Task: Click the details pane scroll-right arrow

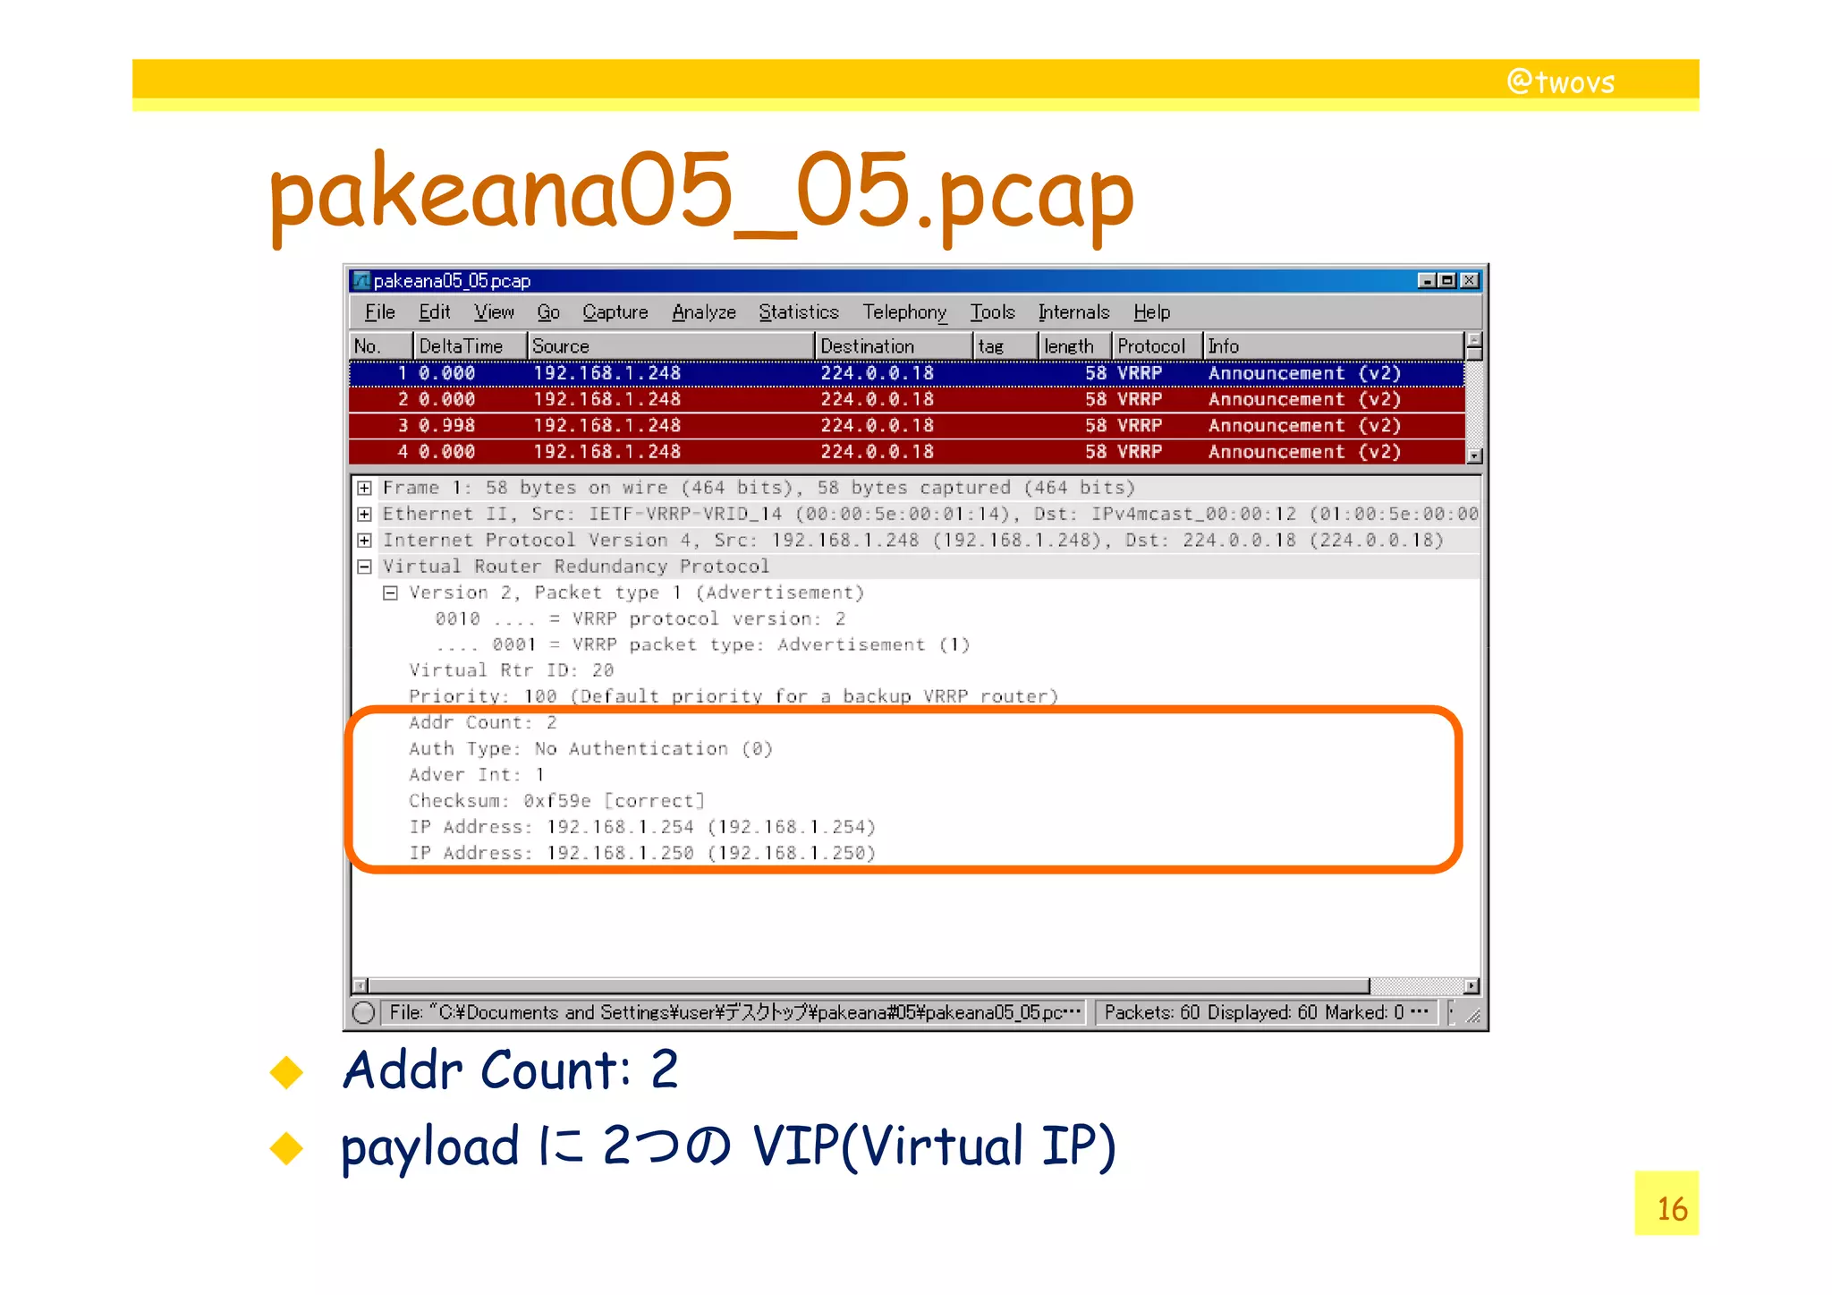Action: coord(1472,985)
